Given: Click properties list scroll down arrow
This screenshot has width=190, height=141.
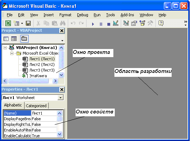Looking at the screenshot, I should [x=59, y=134].
